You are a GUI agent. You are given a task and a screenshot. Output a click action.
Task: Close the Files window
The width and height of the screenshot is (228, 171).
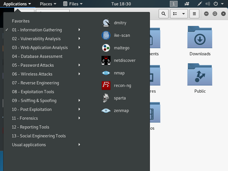223,14
